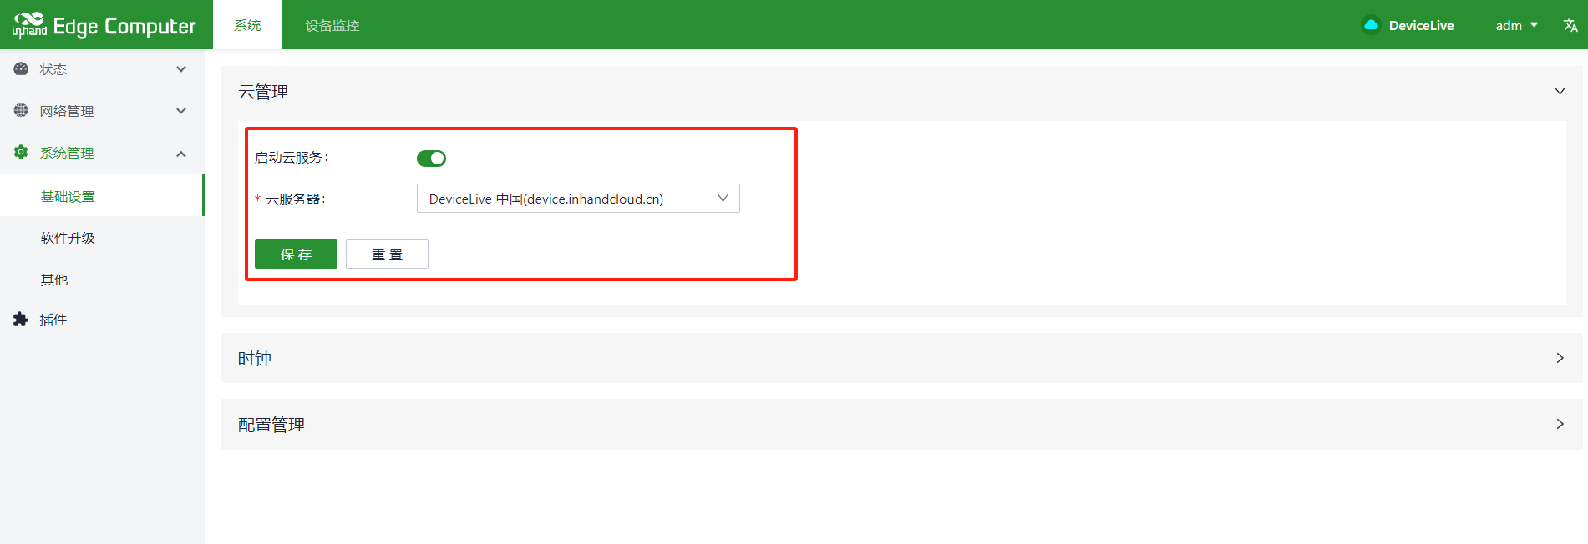Collapse the 系统管理 sidebar chevron
The image size is (1588, 544).
click(181, 154)
